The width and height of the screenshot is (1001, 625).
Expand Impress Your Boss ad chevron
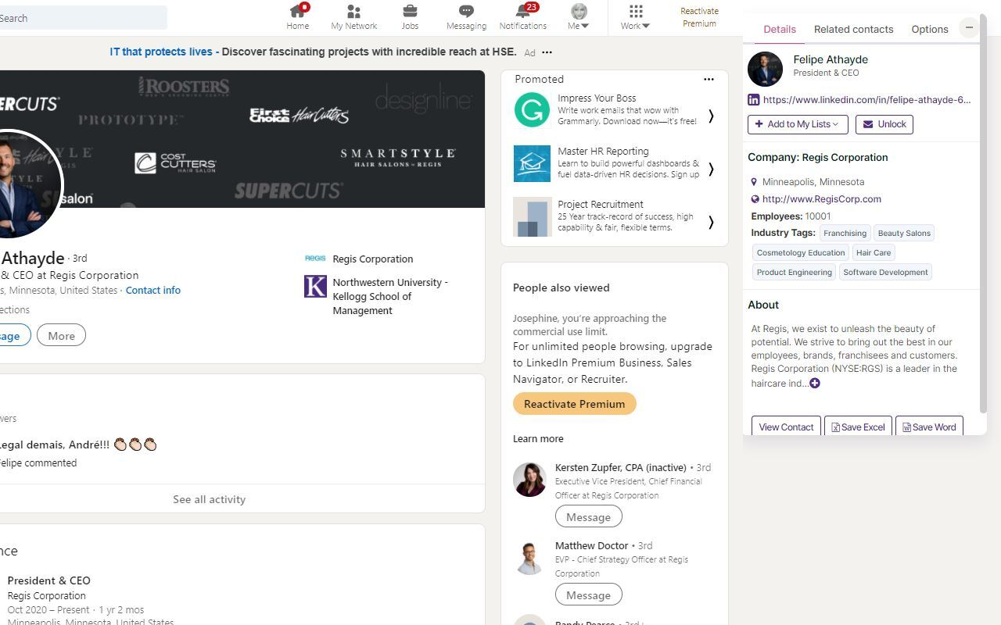711,116
